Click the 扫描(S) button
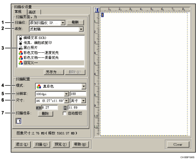The image size is (196, 159). click(x=42, y=144)
